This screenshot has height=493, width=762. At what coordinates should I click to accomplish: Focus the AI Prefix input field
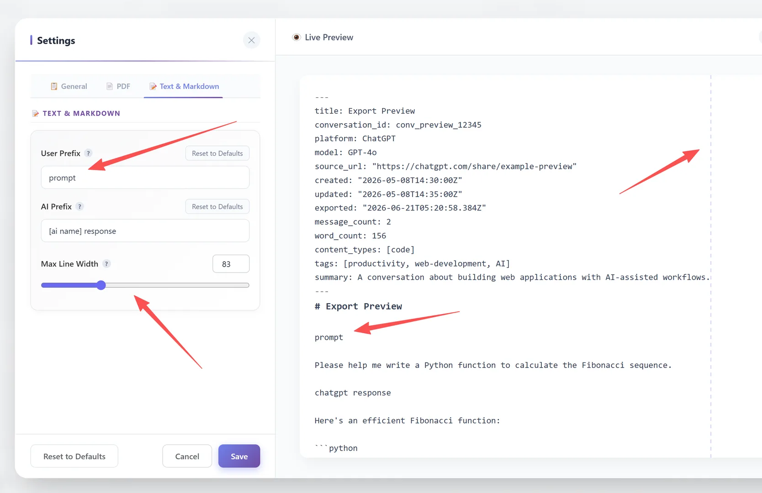[145, 231]
